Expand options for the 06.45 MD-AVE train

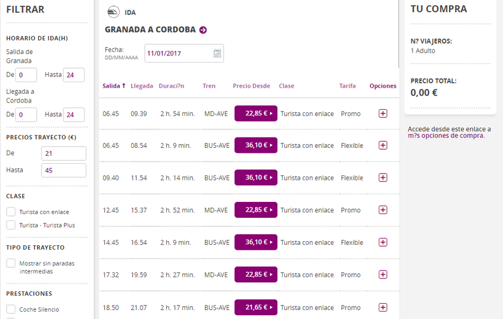[383, 113]
